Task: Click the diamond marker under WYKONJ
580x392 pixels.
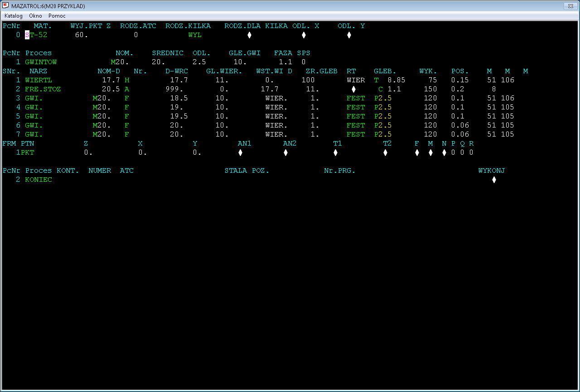Action: point(494,179)
